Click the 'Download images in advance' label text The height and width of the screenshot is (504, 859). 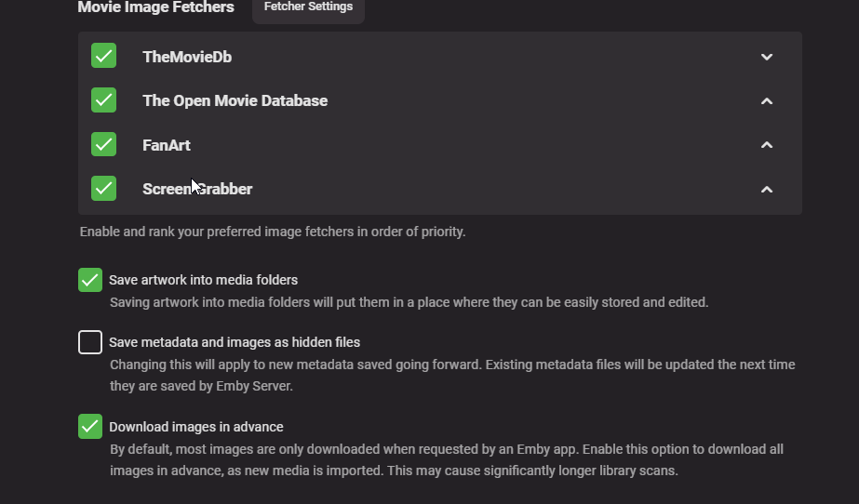click(x=195, y=427)
